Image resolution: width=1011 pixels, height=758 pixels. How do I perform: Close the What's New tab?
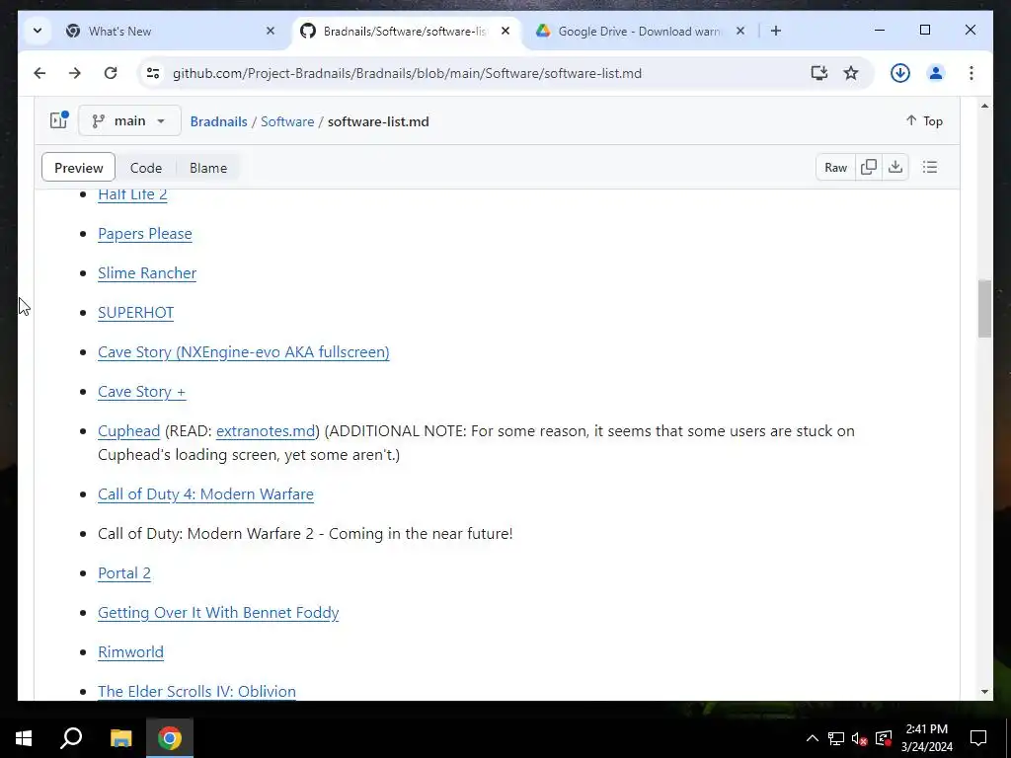[271, 31]
